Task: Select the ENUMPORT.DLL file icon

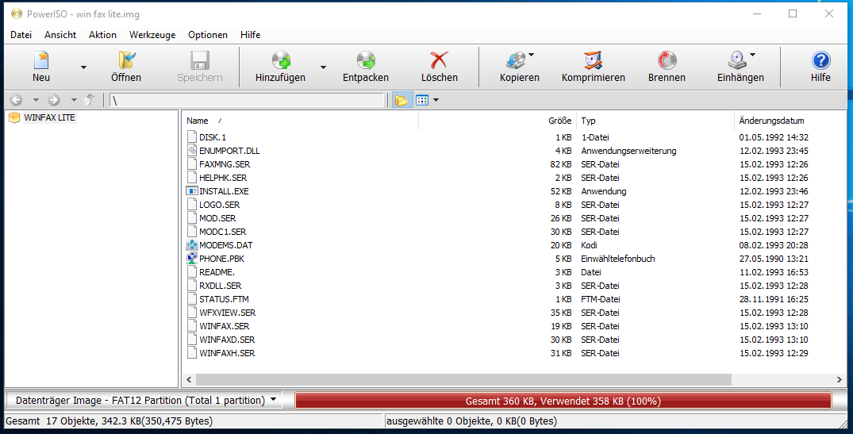Action: pyautogui.click(x=191, y=151)
